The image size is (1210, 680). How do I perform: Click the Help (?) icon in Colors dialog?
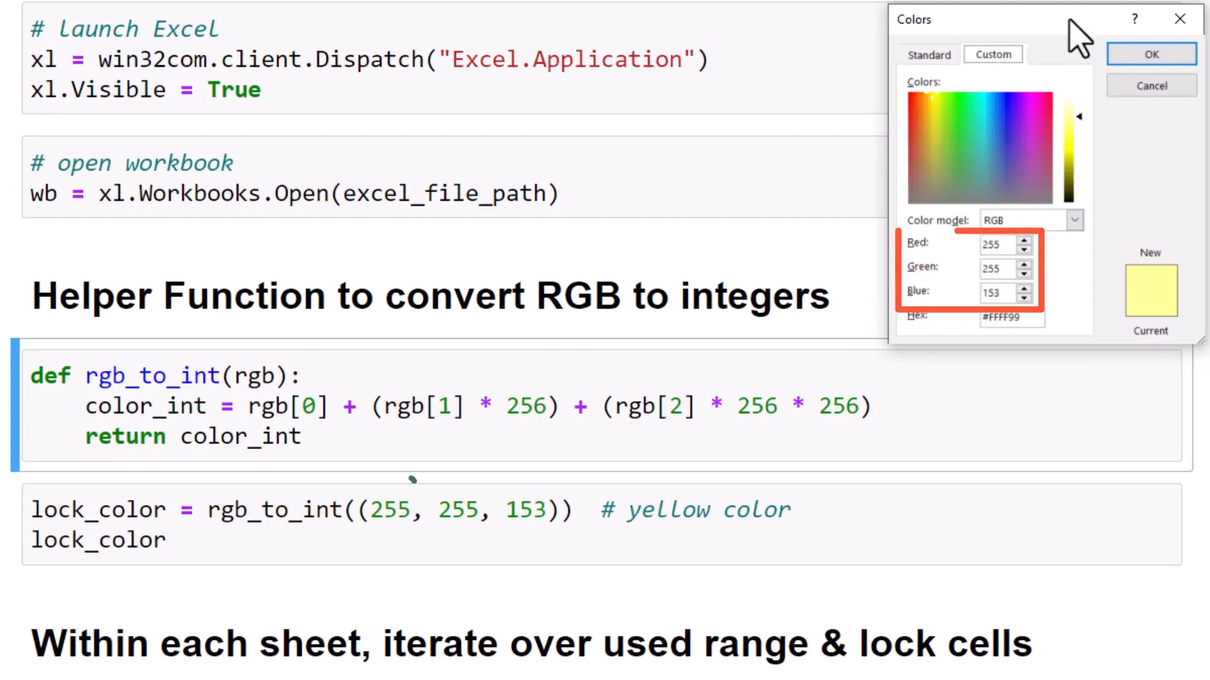pyautogui.click(x=1134, y=19)
